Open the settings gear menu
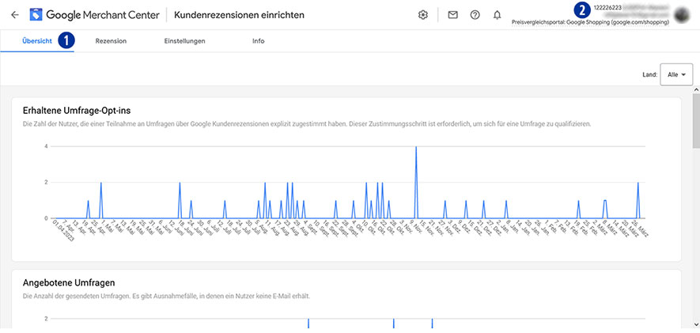Viewport: 700px width, 333px height. [423, 15]
